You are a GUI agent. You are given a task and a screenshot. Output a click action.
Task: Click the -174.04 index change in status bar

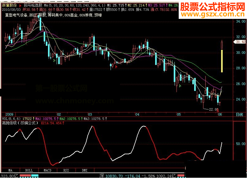pos(133,176)
